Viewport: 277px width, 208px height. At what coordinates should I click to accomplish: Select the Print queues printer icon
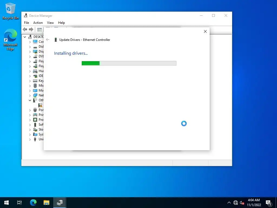(35, 115)
